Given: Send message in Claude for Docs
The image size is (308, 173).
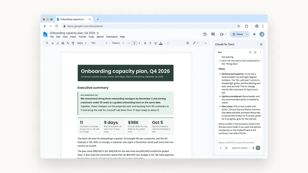Looking at the screenshot, I should tap(258, 148).
